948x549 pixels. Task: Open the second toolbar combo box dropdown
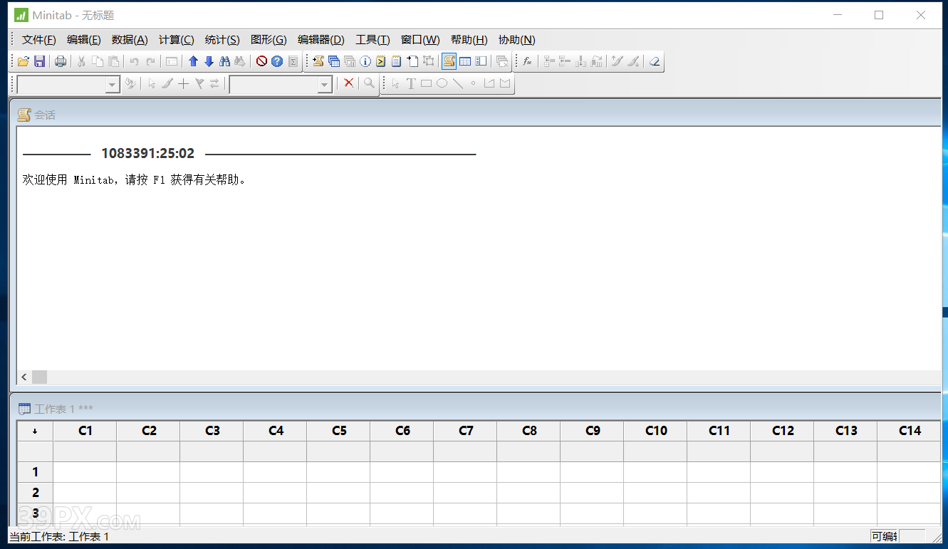[x=325, y=85]
